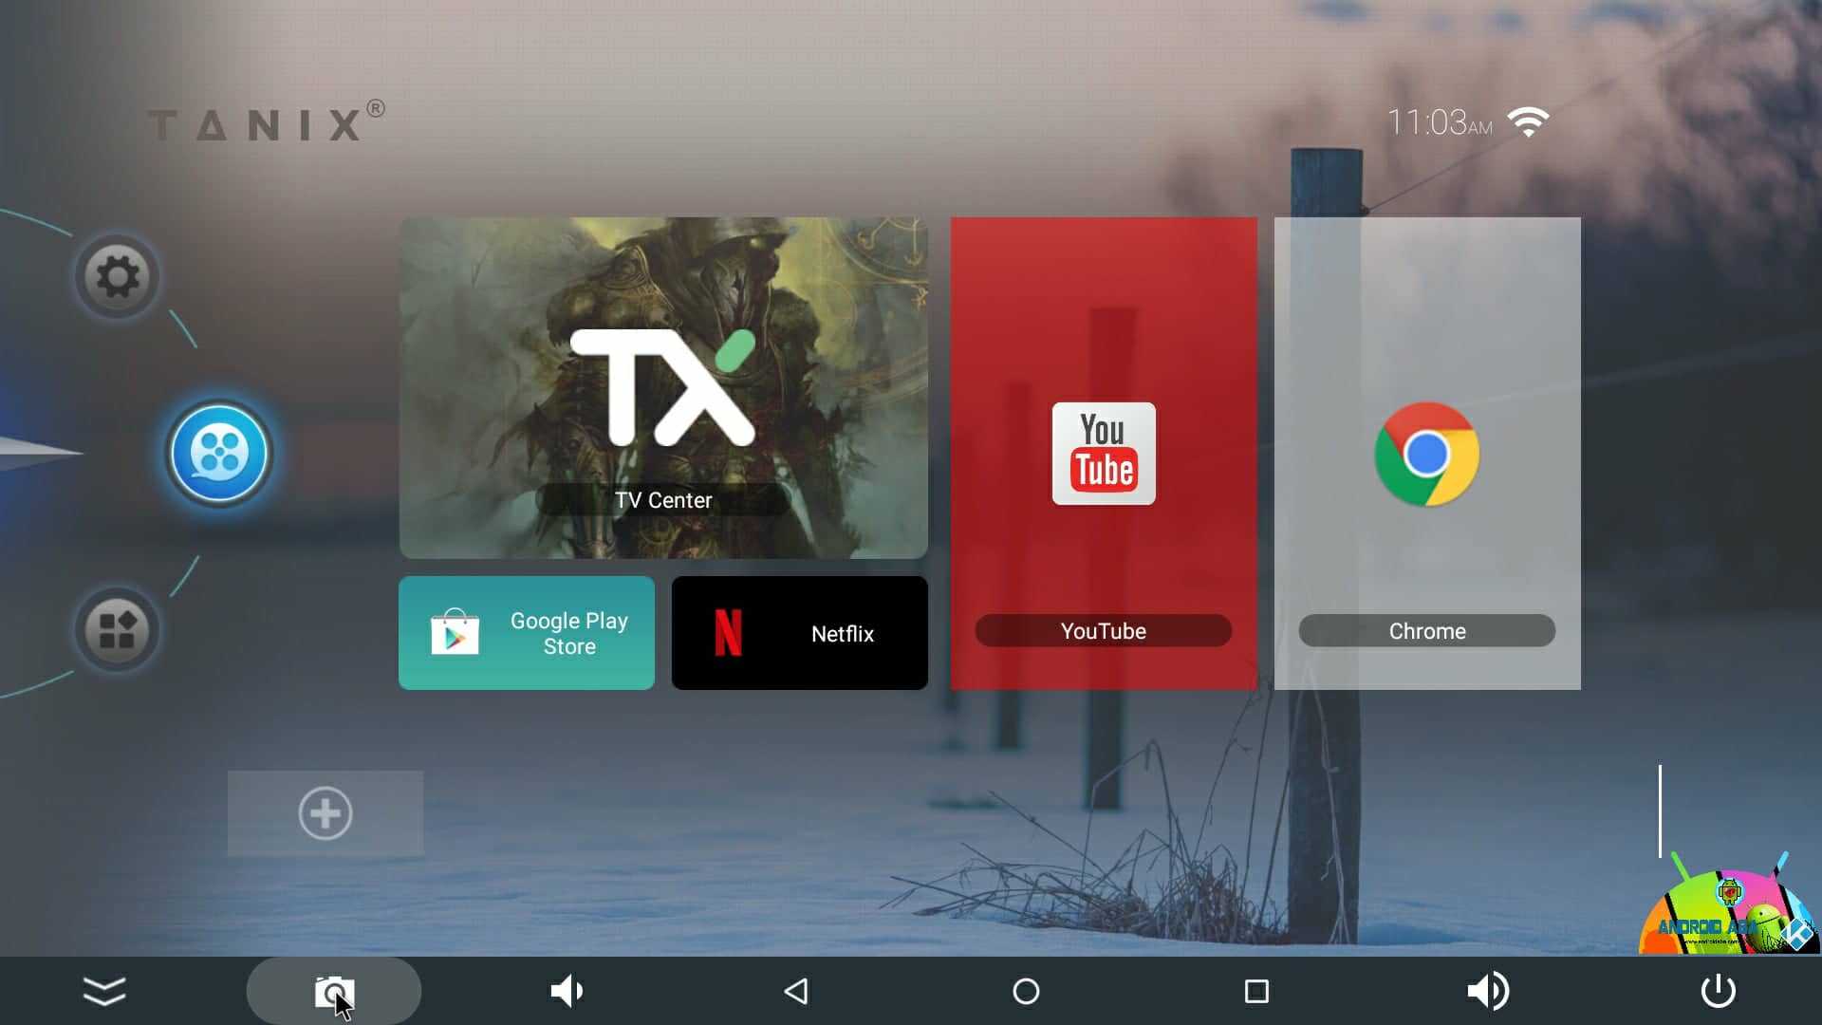Launch the Netflix tile
The width and height of the screenshot is (1822, 1025).
[x=800, y=633]
